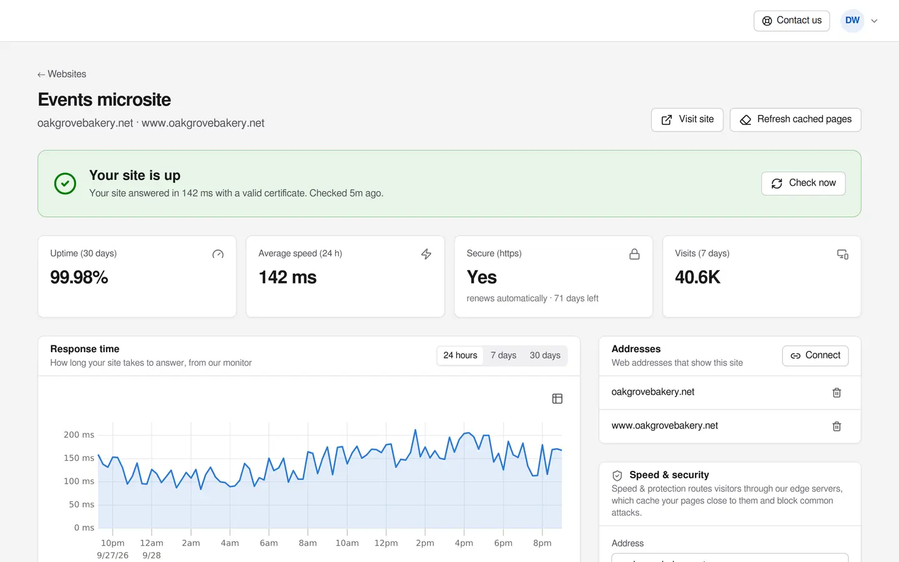Screen dimensions: 899x562
Task: Run Check now on site status
Action: (803, 183)
